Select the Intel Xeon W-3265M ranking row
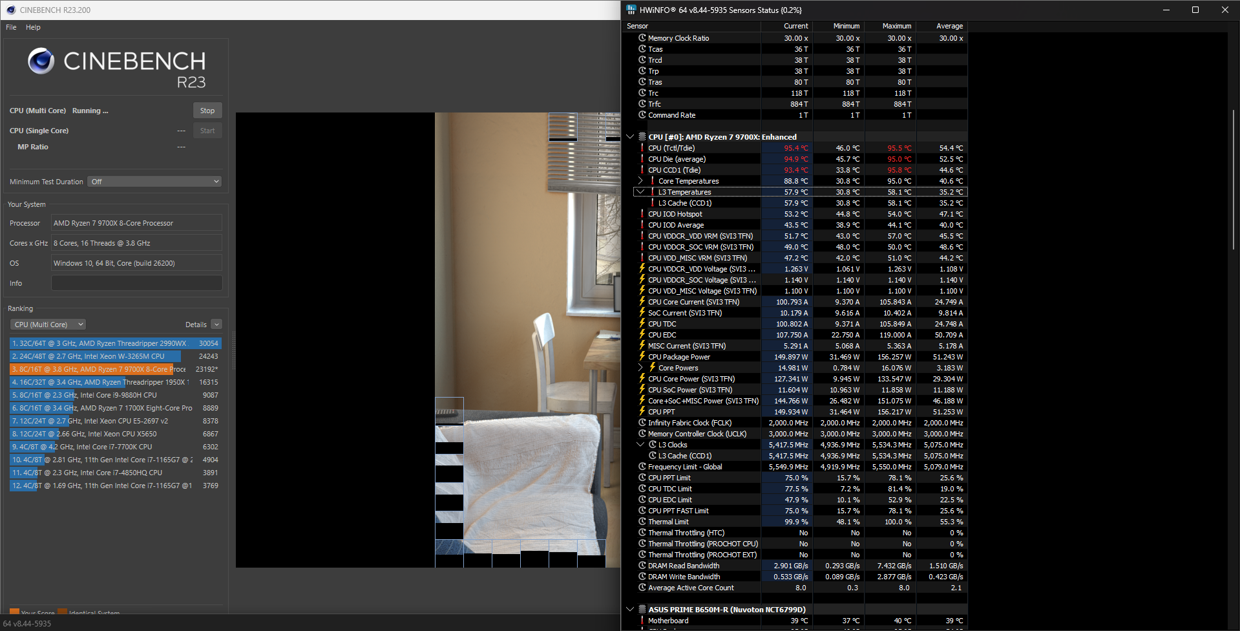This screenshot has width=1240, height=631. (x=116, y=356)
